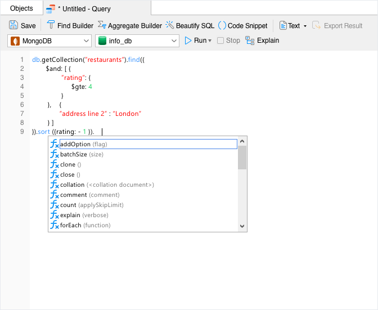Toggle the Stop checkbox
Image resolution: width=378 pixels, height=310 pixels.
[x=220, y=41]
